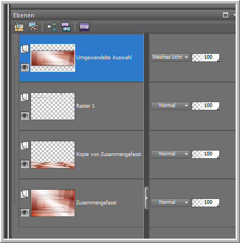
Task: Select the Kopie von Zusammengefasst layer
Action: (108, 154)
